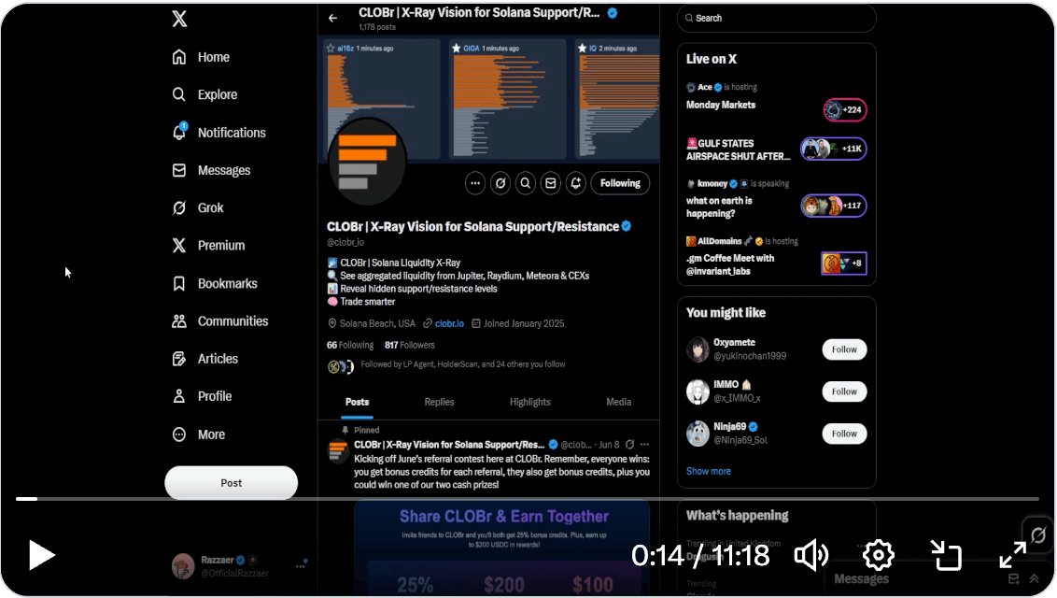Click the Profile icon in sidebar
The width and height of the screenshot is (1057, 598).
tap(178, 396)
